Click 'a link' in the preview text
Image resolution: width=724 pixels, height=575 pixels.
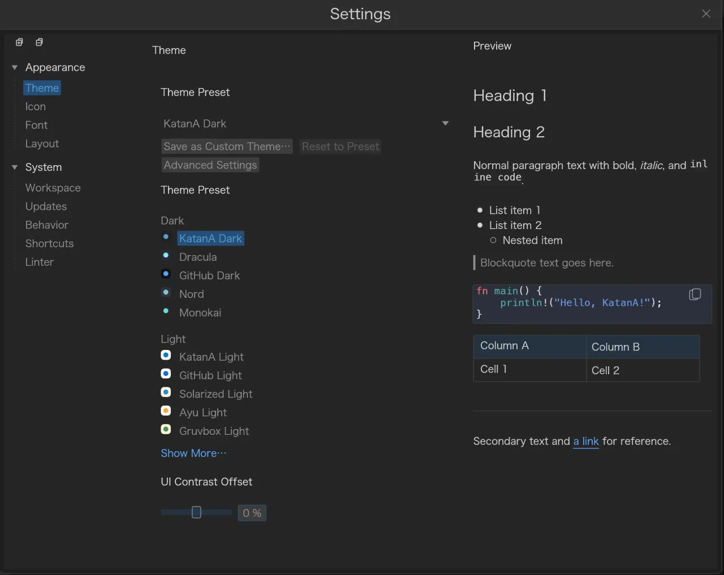coord(586,442)
